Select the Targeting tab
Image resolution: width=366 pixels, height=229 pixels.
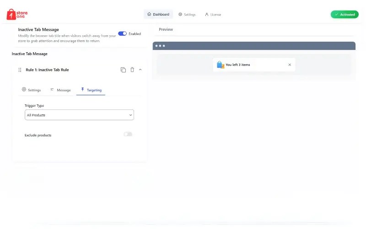(x=91, y=90)
